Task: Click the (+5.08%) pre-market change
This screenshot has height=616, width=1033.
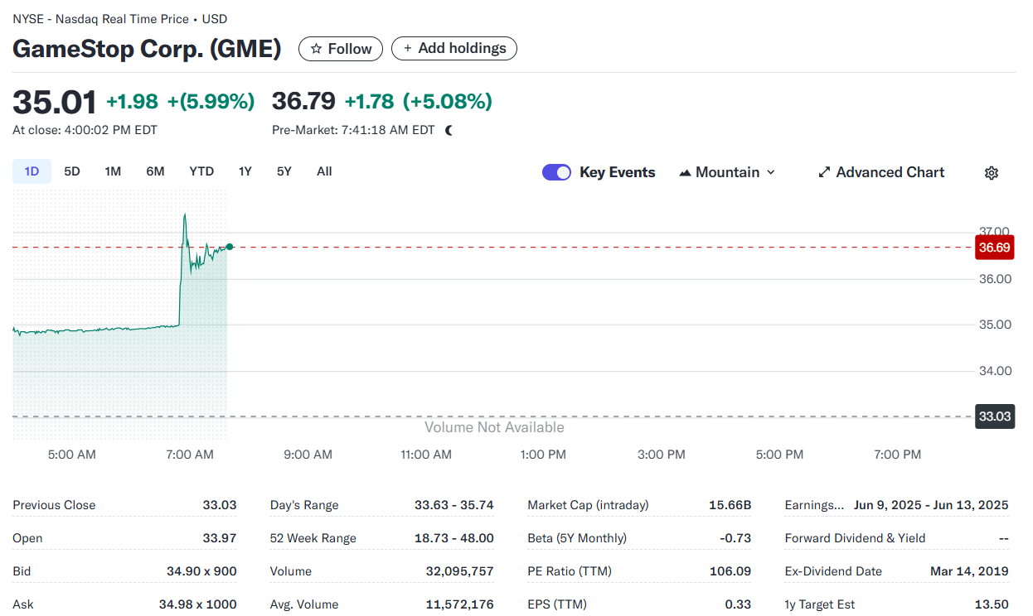Action: click(x=448, y=102)
